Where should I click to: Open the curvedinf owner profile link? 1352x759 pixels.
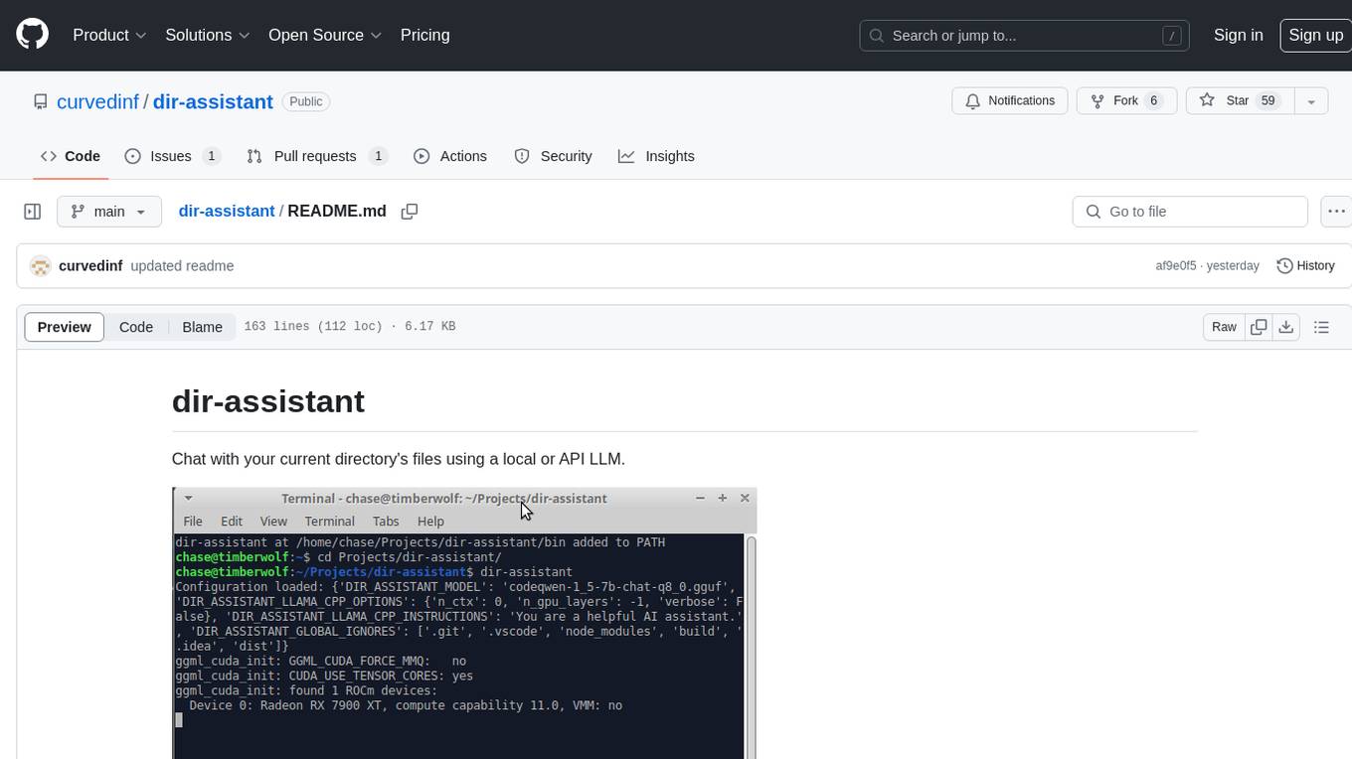97,101
